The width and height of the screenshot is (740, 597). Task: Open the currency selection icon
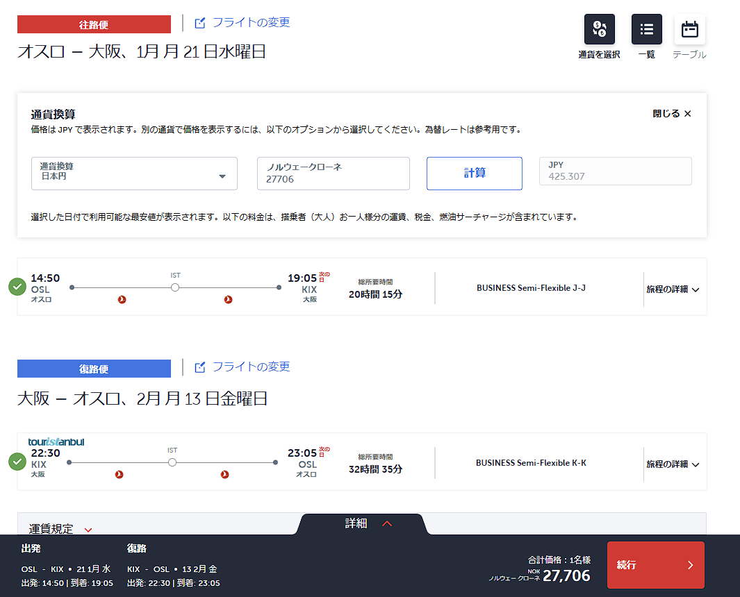point(599,29)
